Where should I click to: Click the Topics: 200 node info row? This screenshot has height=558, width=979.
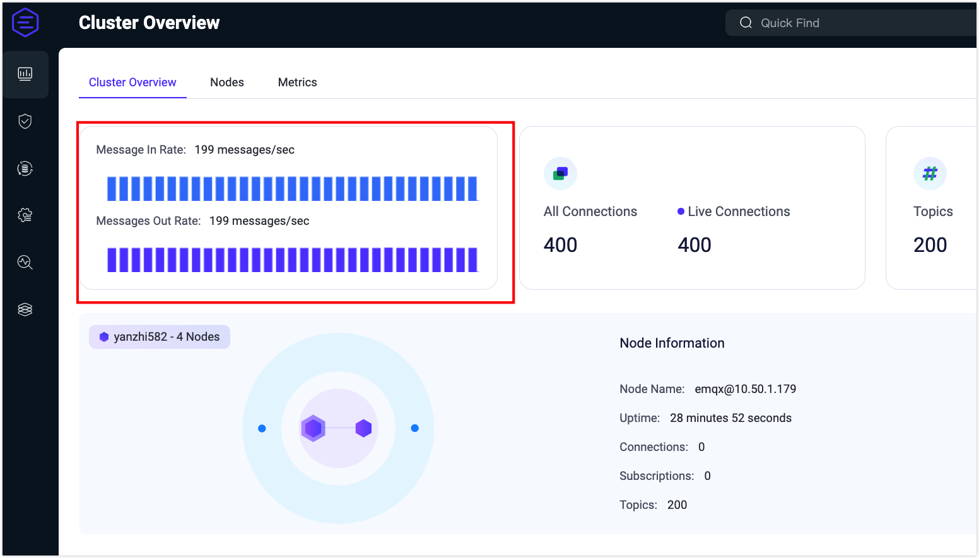point(654,505)
